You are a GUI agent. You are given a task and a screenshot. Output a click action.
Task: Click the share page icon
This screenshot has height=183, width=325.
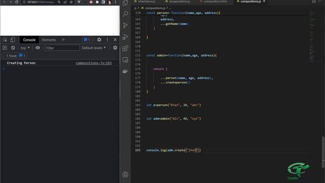[x=65, y=2]
